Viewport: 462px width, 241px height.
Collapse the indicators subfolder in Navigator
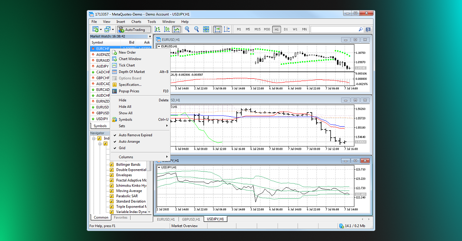click(100, 144)
